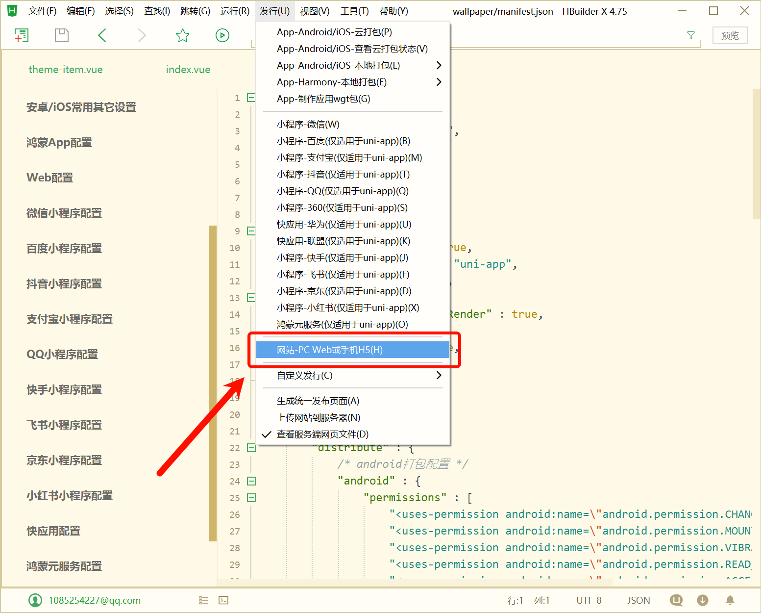Open the 运行(R) menu
Screen dimensions: 761x613
point(235,11)
